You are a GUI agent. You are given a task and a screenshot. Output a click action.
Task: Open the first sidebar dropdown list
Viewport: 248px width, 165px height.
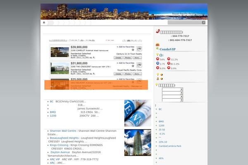[x=172, y=89]
